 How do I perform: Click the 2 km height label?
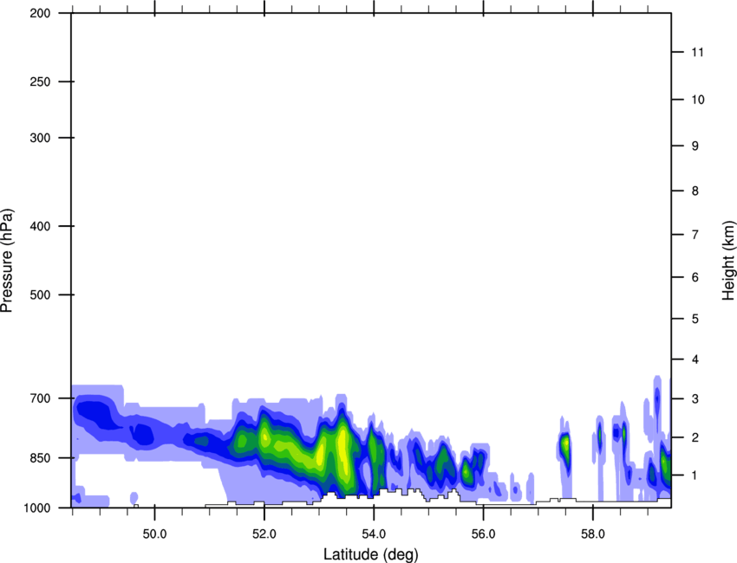(695, 437)
